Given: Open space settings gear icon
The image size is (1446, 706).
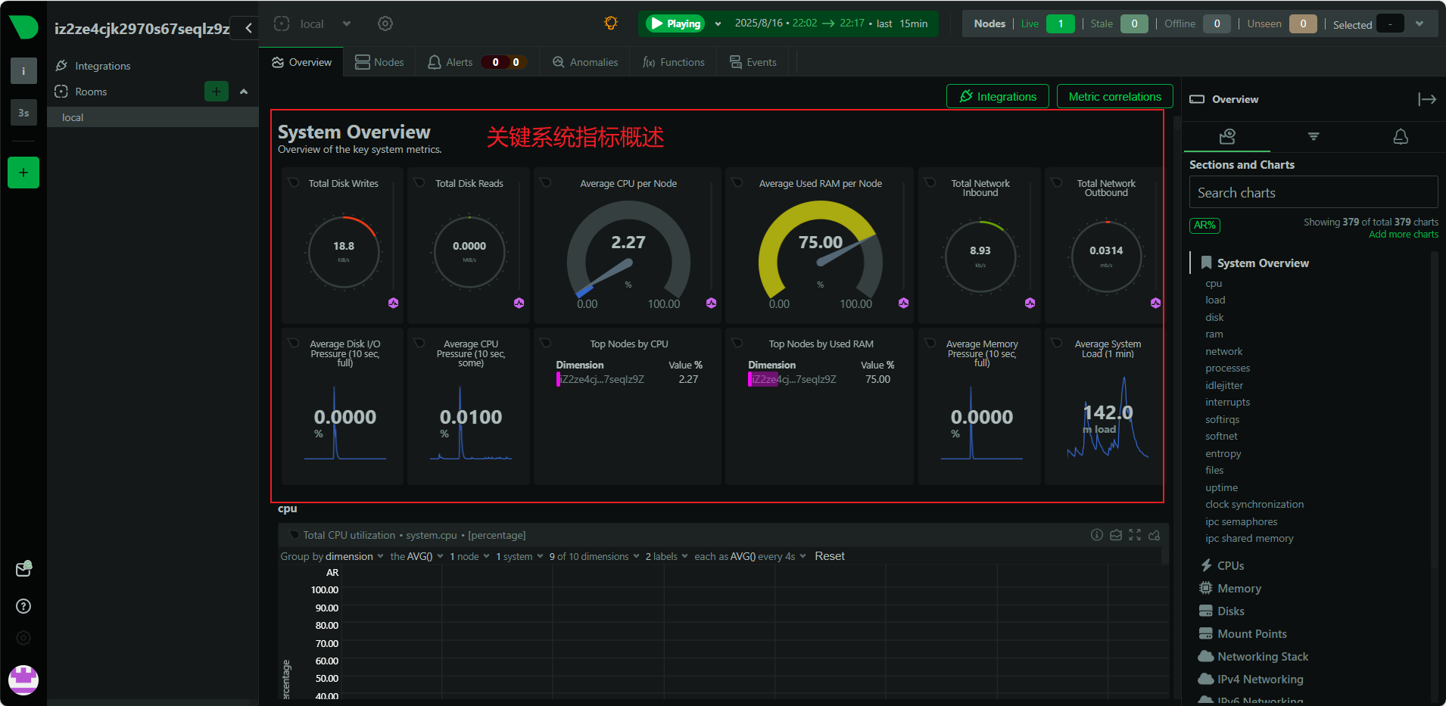Looking at the screenshot, I should coord(385,23).
